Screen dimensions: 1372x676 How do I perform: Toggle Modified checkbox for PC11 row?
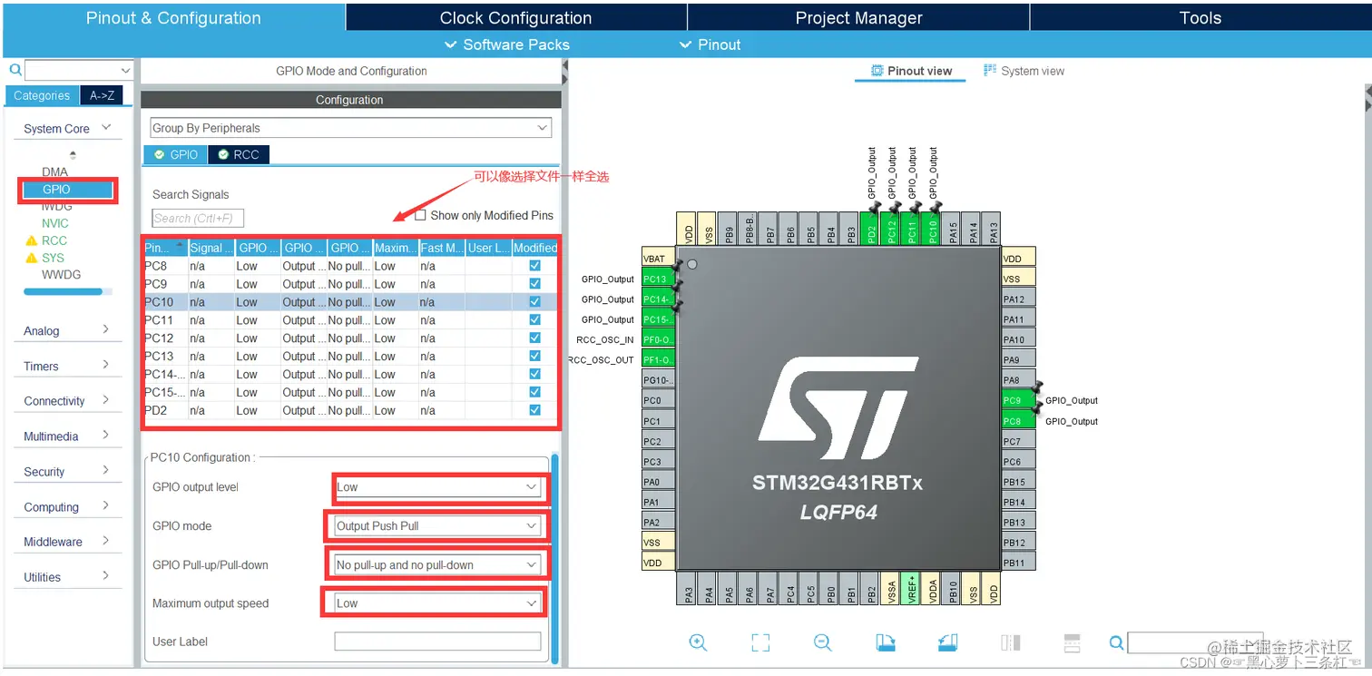pos(534,320)
